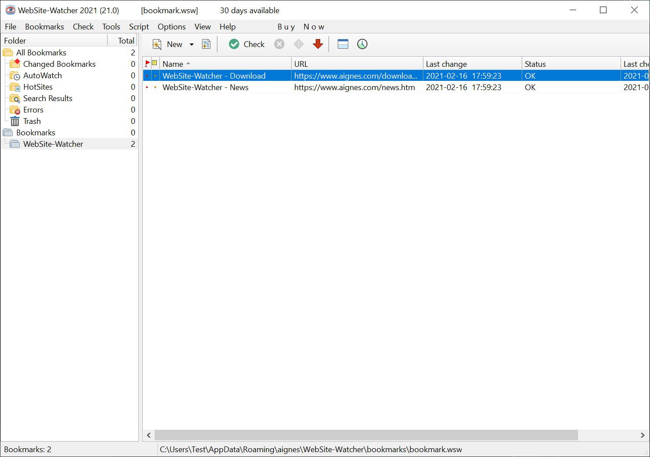Click the All Bookmarks folder icon
The height and width of the screenshot is (457, 650).
(x=8, y=53)
